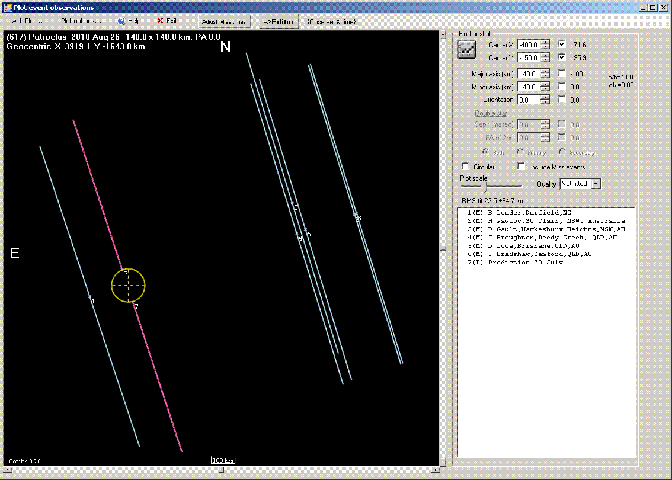Screen dimensions: 672x480
Task: Click the Orientation input field
Action: 529,100
